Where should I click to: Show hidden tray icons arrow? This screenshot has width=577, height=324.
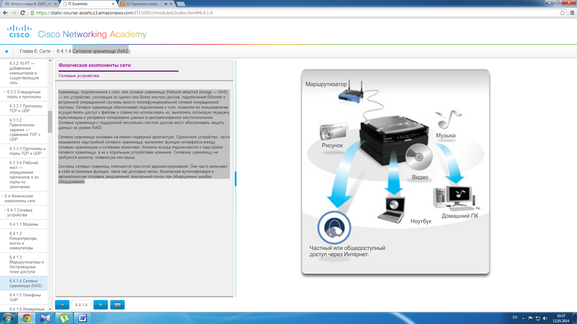coord(523,318)
